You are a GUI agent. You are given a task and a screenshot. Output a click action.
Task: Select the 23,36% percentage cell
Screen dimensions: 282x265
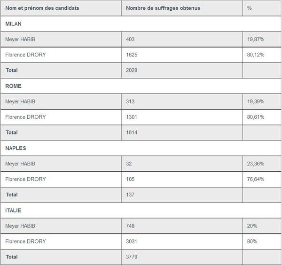pyautogui.click(x=256, y=164)
